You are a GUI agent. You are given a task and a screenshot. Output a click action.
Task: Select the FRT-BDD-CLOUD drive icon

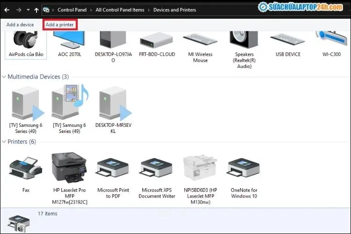156,40
